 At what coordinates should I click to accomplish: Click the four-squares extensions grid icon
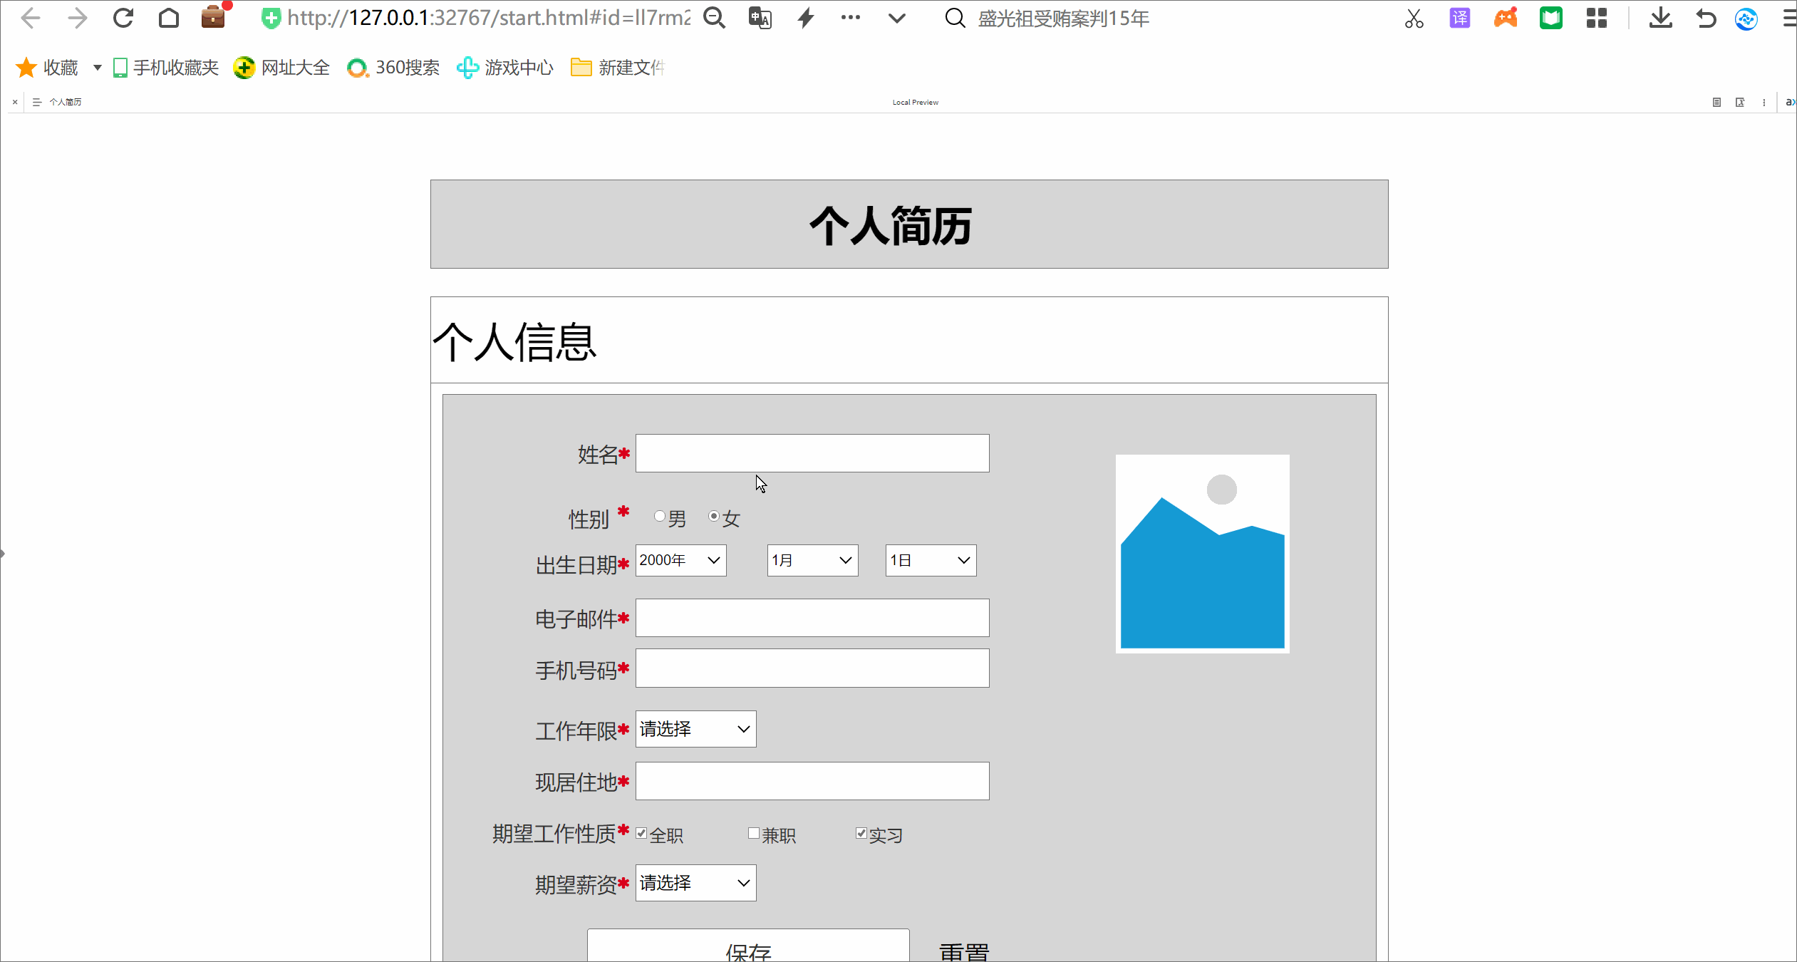tap(1597, 18)
